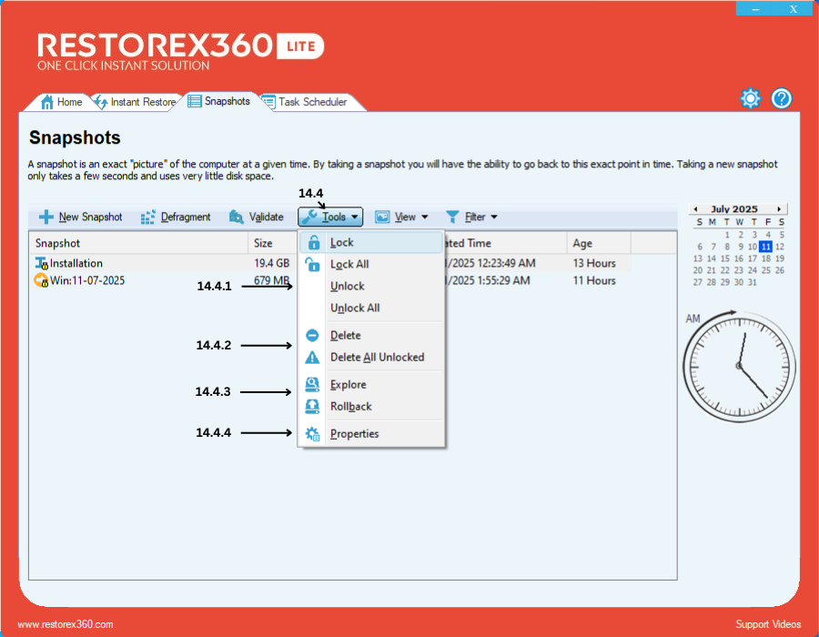Switch to the Task Scheduler tab
This screenshot has height=637, width=819.
coord(311,102)
